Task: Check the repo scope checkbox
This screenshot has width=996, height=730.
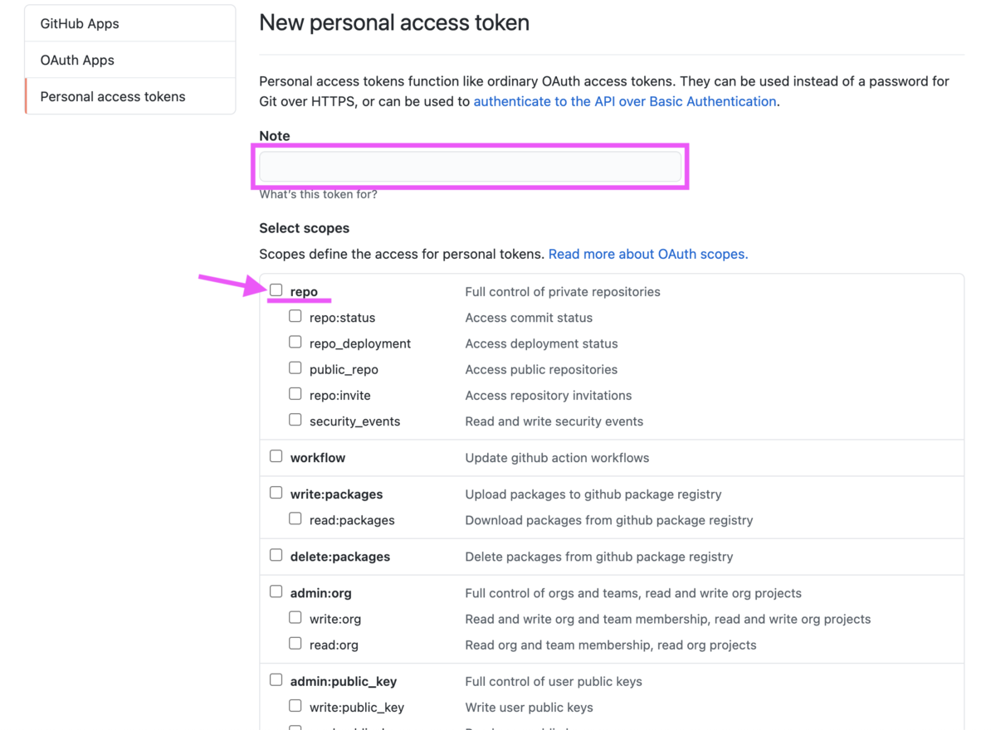Action: (x=276, y=290)
